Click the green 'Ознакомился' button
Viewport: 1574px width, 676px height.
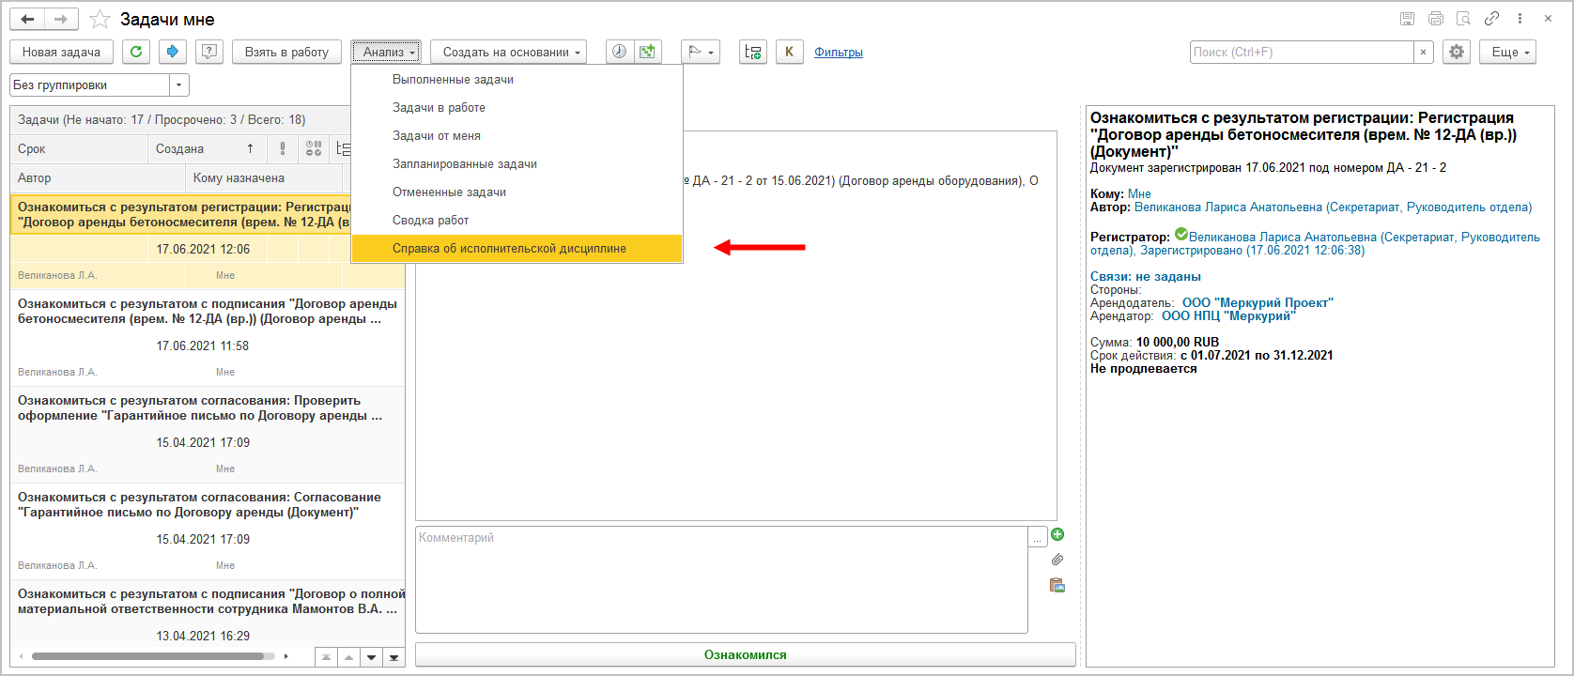pos(746,654)
